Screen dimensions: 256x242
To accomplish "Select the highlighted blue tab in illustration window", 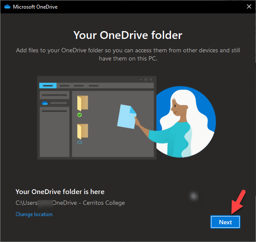I will (48, 86).
